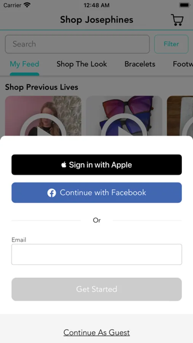
Task: Switch to the My Feed tab
Action: pos(24,64)
